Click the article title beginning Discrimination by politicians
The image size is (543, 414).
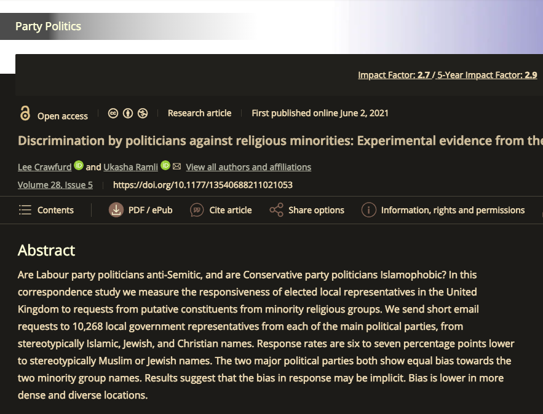[x=280, y=141]
